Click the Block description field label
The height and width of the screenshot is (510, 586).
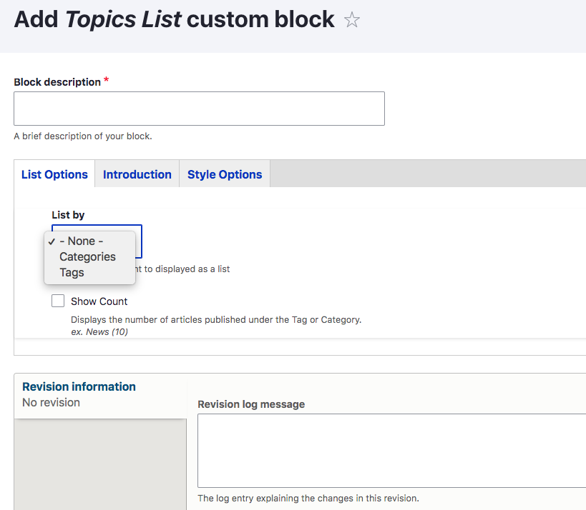57,82
